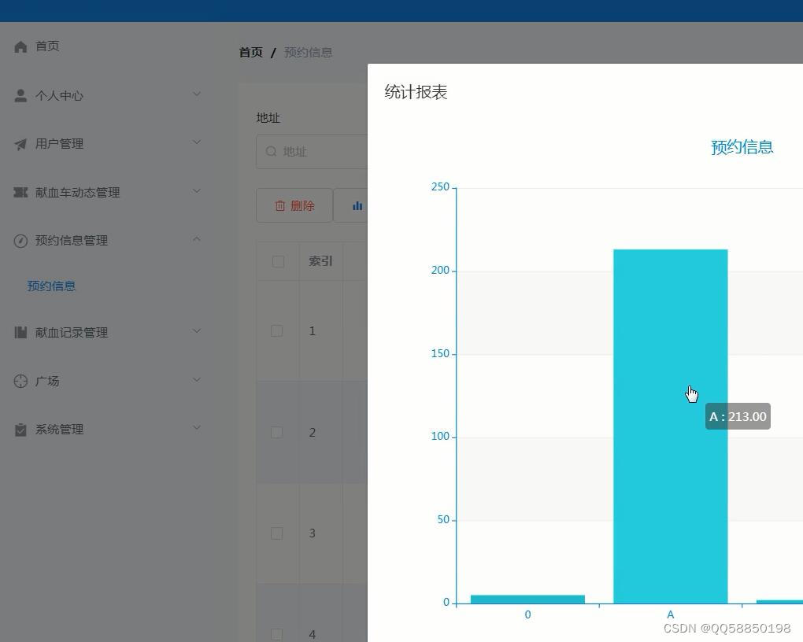Viewport: 803px width, 642px height.
Task: Click the clock icon beside 预约信息管理
Action: [x=20, y=240]
